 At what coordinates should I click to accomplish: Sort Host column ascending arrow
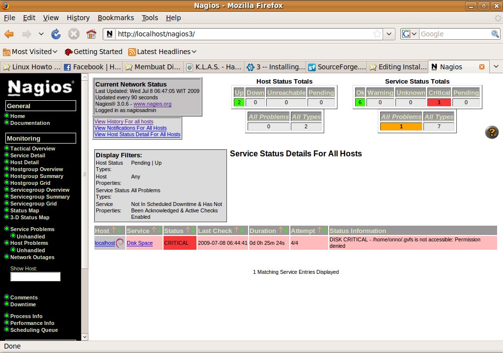[113, 231]
